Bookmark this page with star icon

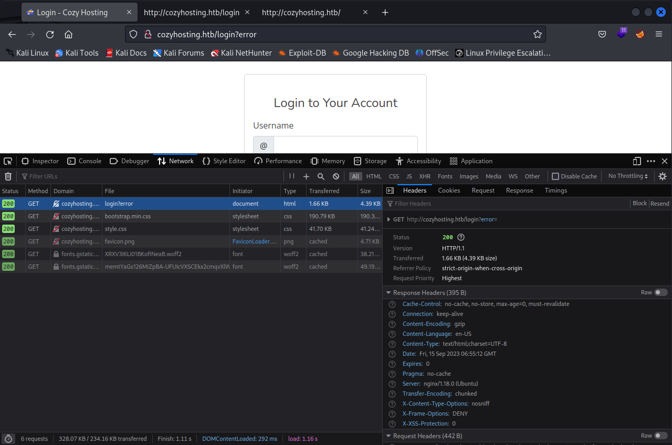click(537, 35)
